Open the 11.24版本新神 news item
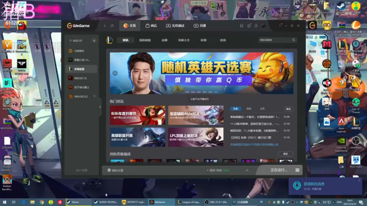 click(x=260, y=124)
